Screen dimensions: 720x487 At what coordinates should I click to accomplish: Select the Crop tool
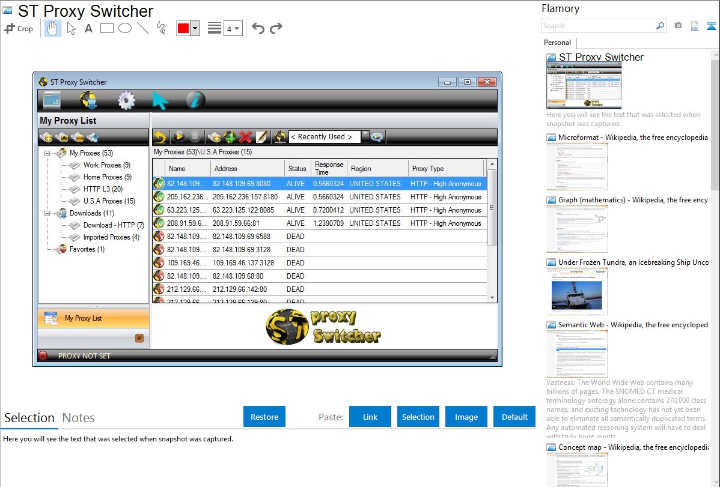pyautogui.click(x=19, y=28)
